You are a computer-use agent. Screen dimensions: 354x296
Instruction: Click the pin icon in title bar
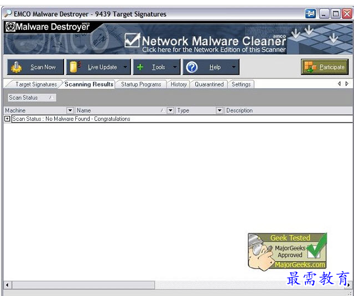[x=310, y=14]
